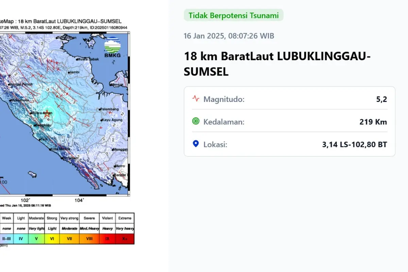Click the Magnitudo label
The height and width of the screenshot is (272, 408).
point(224,99)
